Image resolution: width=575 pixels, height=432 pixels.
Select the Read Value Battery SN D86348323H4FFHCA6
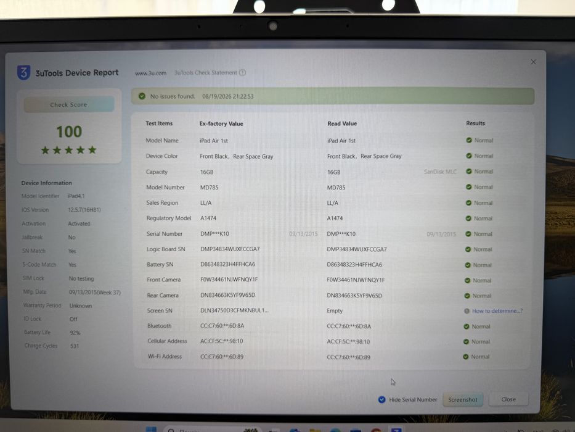click(x=354, y=265)
